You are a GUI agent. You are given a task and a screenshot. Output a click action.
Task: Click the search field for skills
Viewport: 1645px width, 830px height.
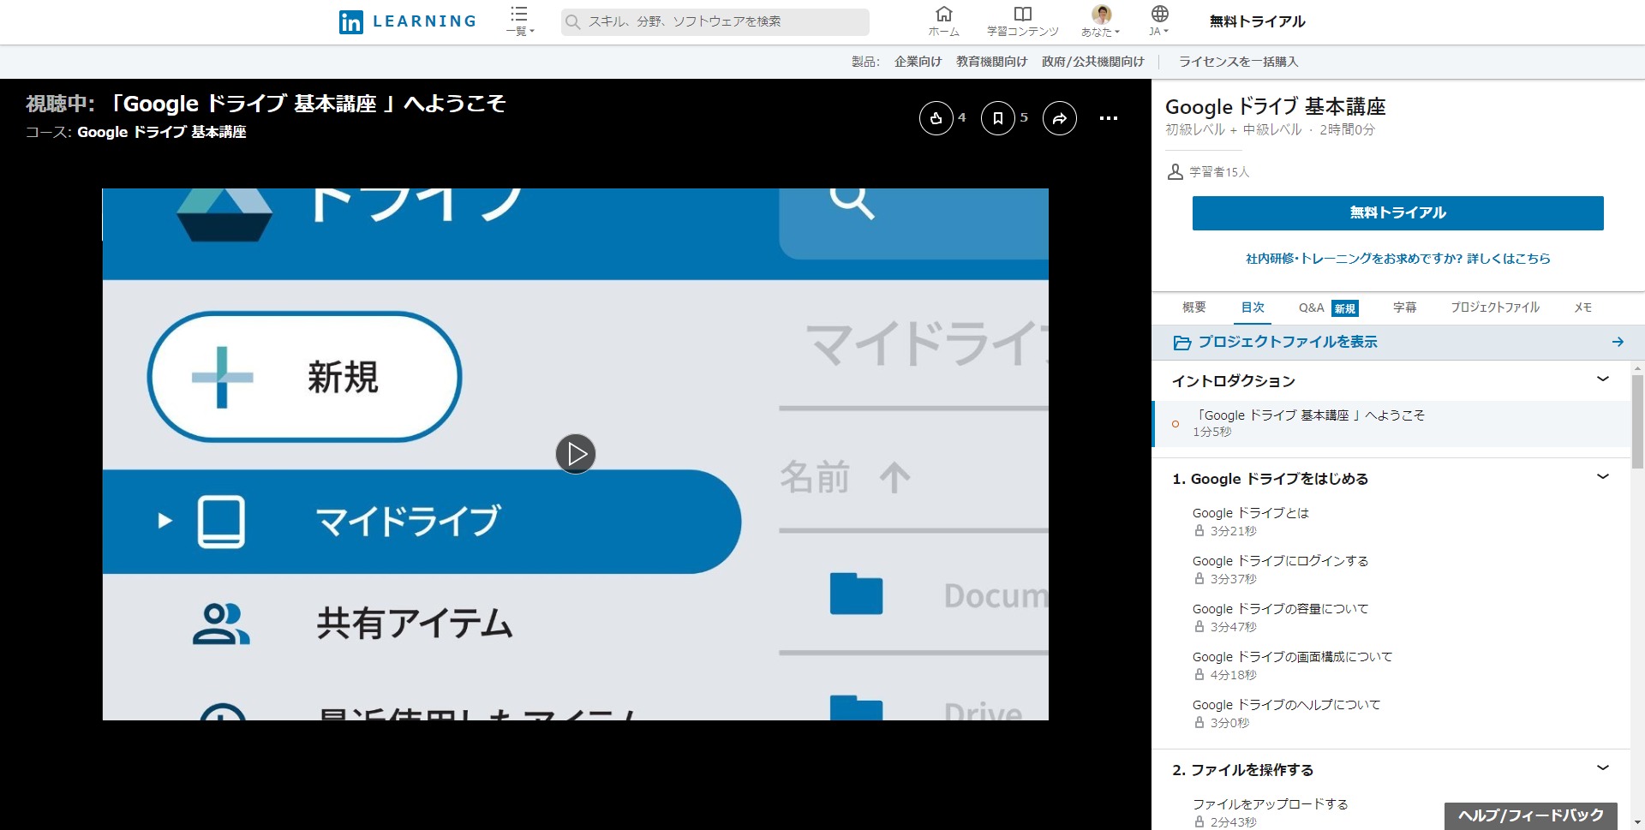pyautogui.click(x=715, y=21)
